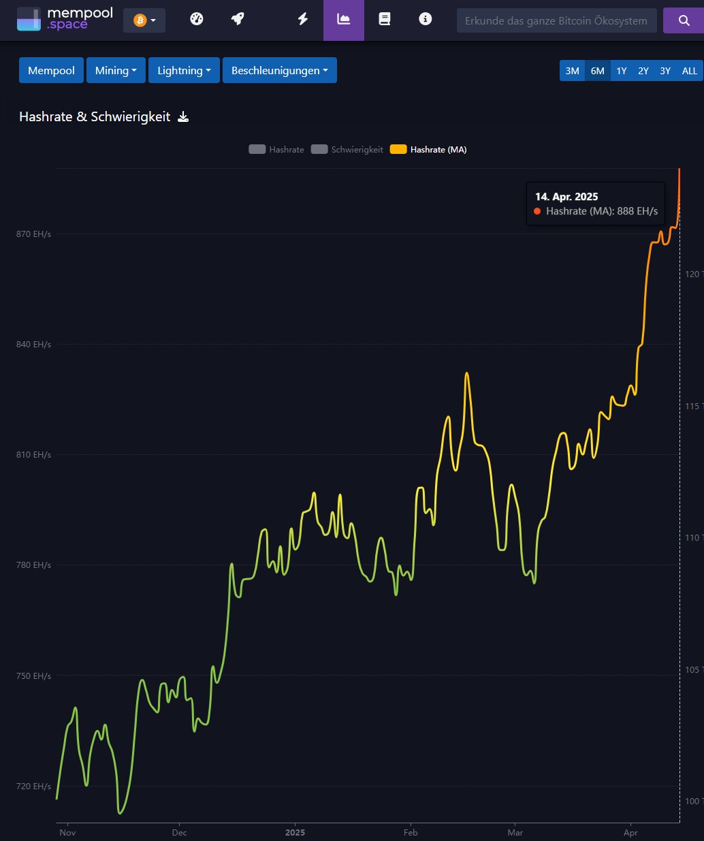Click the info icon in navbar
Image resolution: width=704 pixels, height=841 pixels.
tap(426, 19)
